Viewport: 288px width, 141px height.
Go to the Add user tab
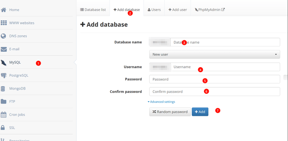coord(178,10)
